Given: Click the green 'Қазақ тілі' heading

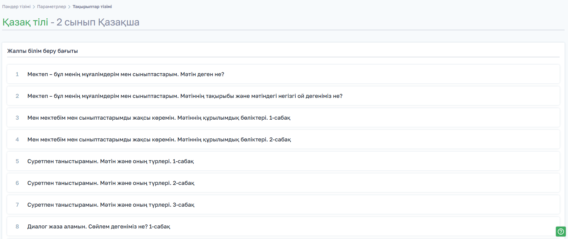Looking at the screenshot, I should click(25, 22).
